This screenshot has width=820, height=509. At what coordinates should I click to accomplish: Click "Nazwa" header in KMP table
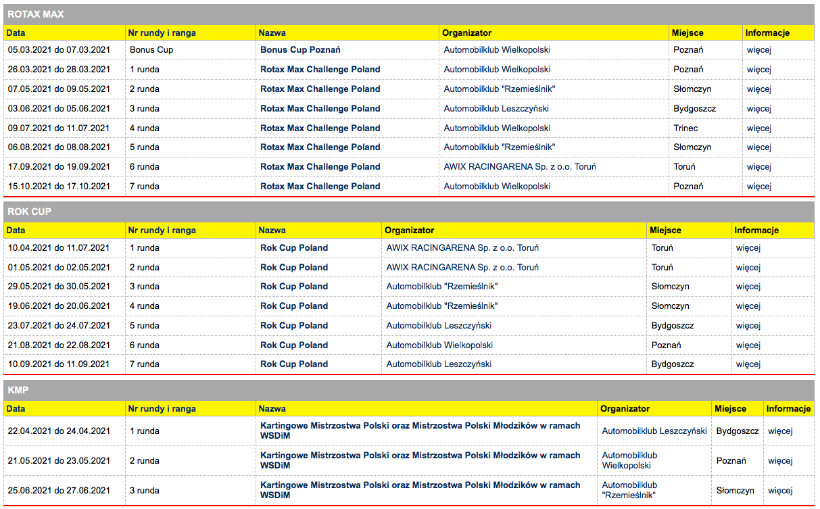pos(272,409)
